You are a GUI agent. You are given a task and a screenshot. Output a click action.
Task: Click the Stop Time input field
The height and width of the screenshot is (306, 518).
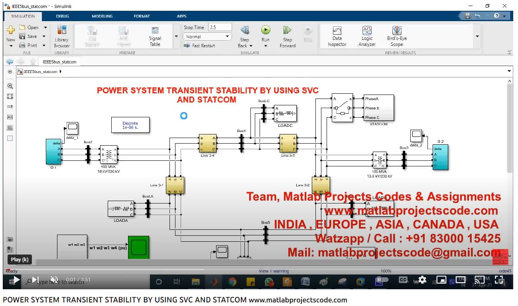pyautogui.click(x=220, y=28)
